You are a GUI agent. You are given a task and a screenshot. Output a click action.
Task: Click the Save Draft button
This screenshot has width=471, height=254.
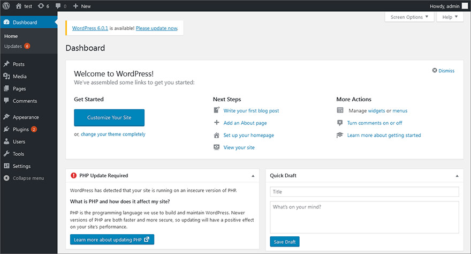coord(285,242)
